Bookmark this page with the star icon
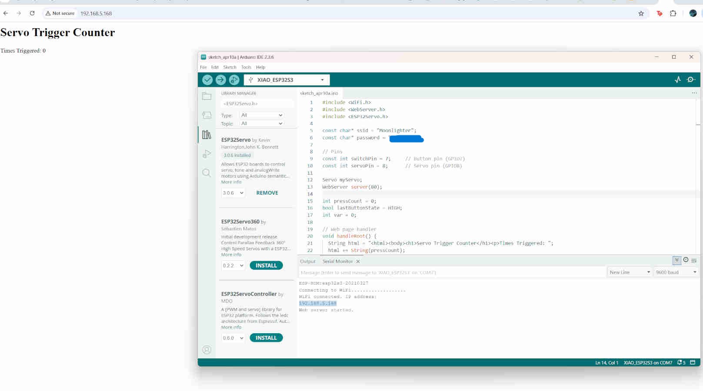 [x=641, y=13]
